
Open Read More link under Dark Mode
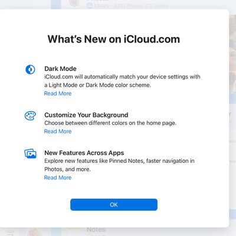tap(58, 93)
